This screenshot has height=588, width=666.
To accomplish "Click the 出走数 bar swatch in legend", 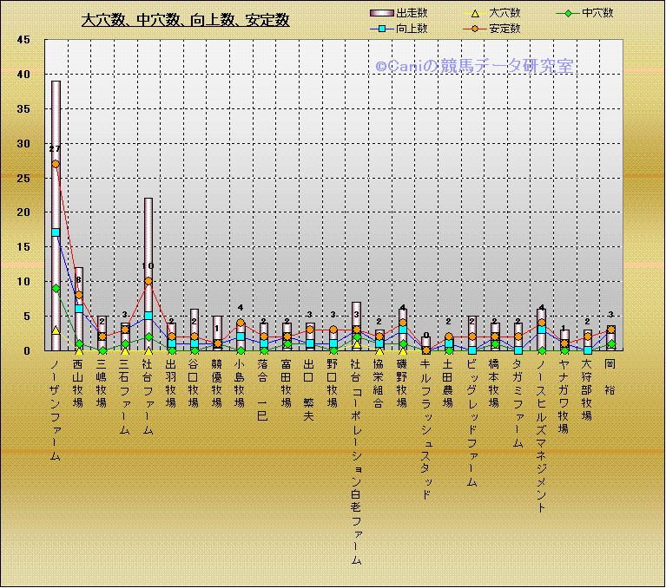I will (382, 13).
